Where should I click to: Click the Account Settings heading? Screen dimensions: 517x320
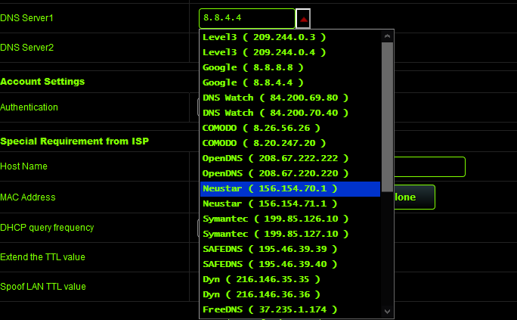(42, 82)
